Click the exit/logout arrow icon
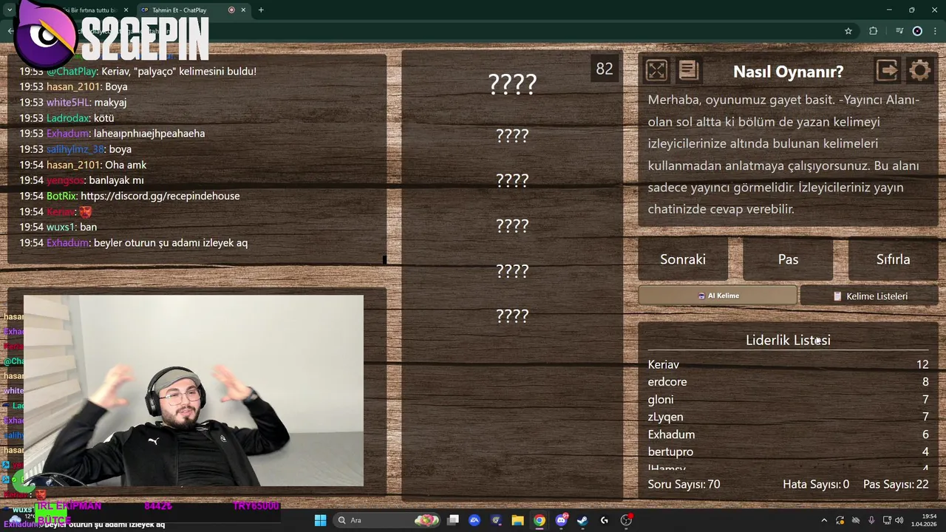 [887, 70]
